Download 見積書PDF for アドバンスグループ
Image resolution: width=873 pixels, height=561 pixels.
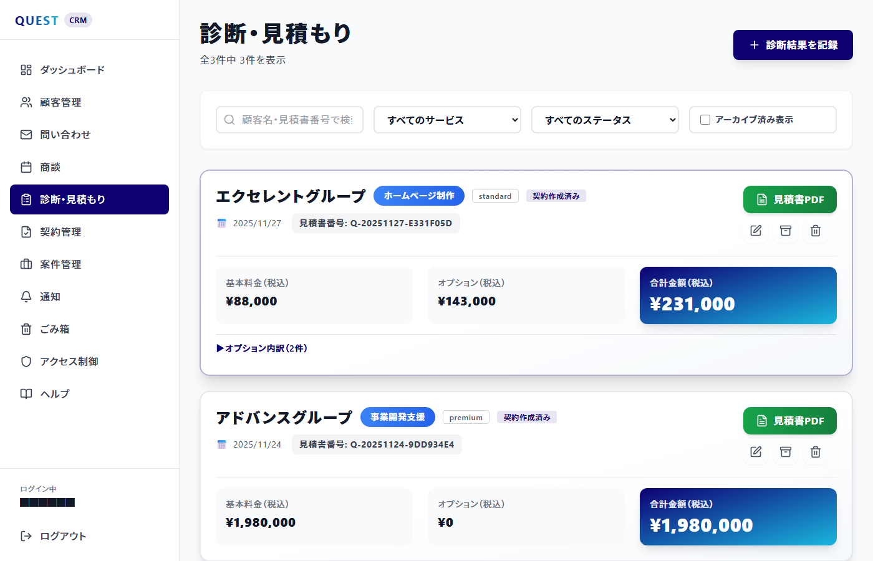789,421
